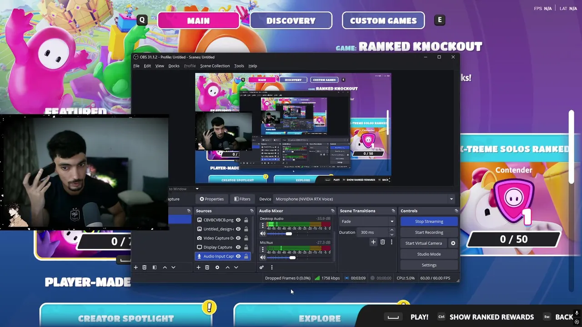This screenshot has width=582, height=327.
Task: Hide the Display Capture source
Action: tap(238, 247)
